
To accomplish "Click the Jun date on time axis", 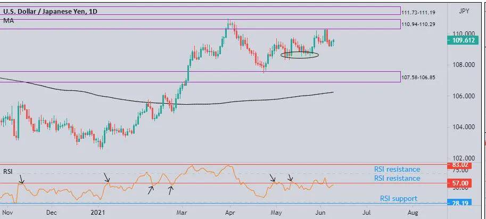I will pyautogui.click(x=320, y=213).
